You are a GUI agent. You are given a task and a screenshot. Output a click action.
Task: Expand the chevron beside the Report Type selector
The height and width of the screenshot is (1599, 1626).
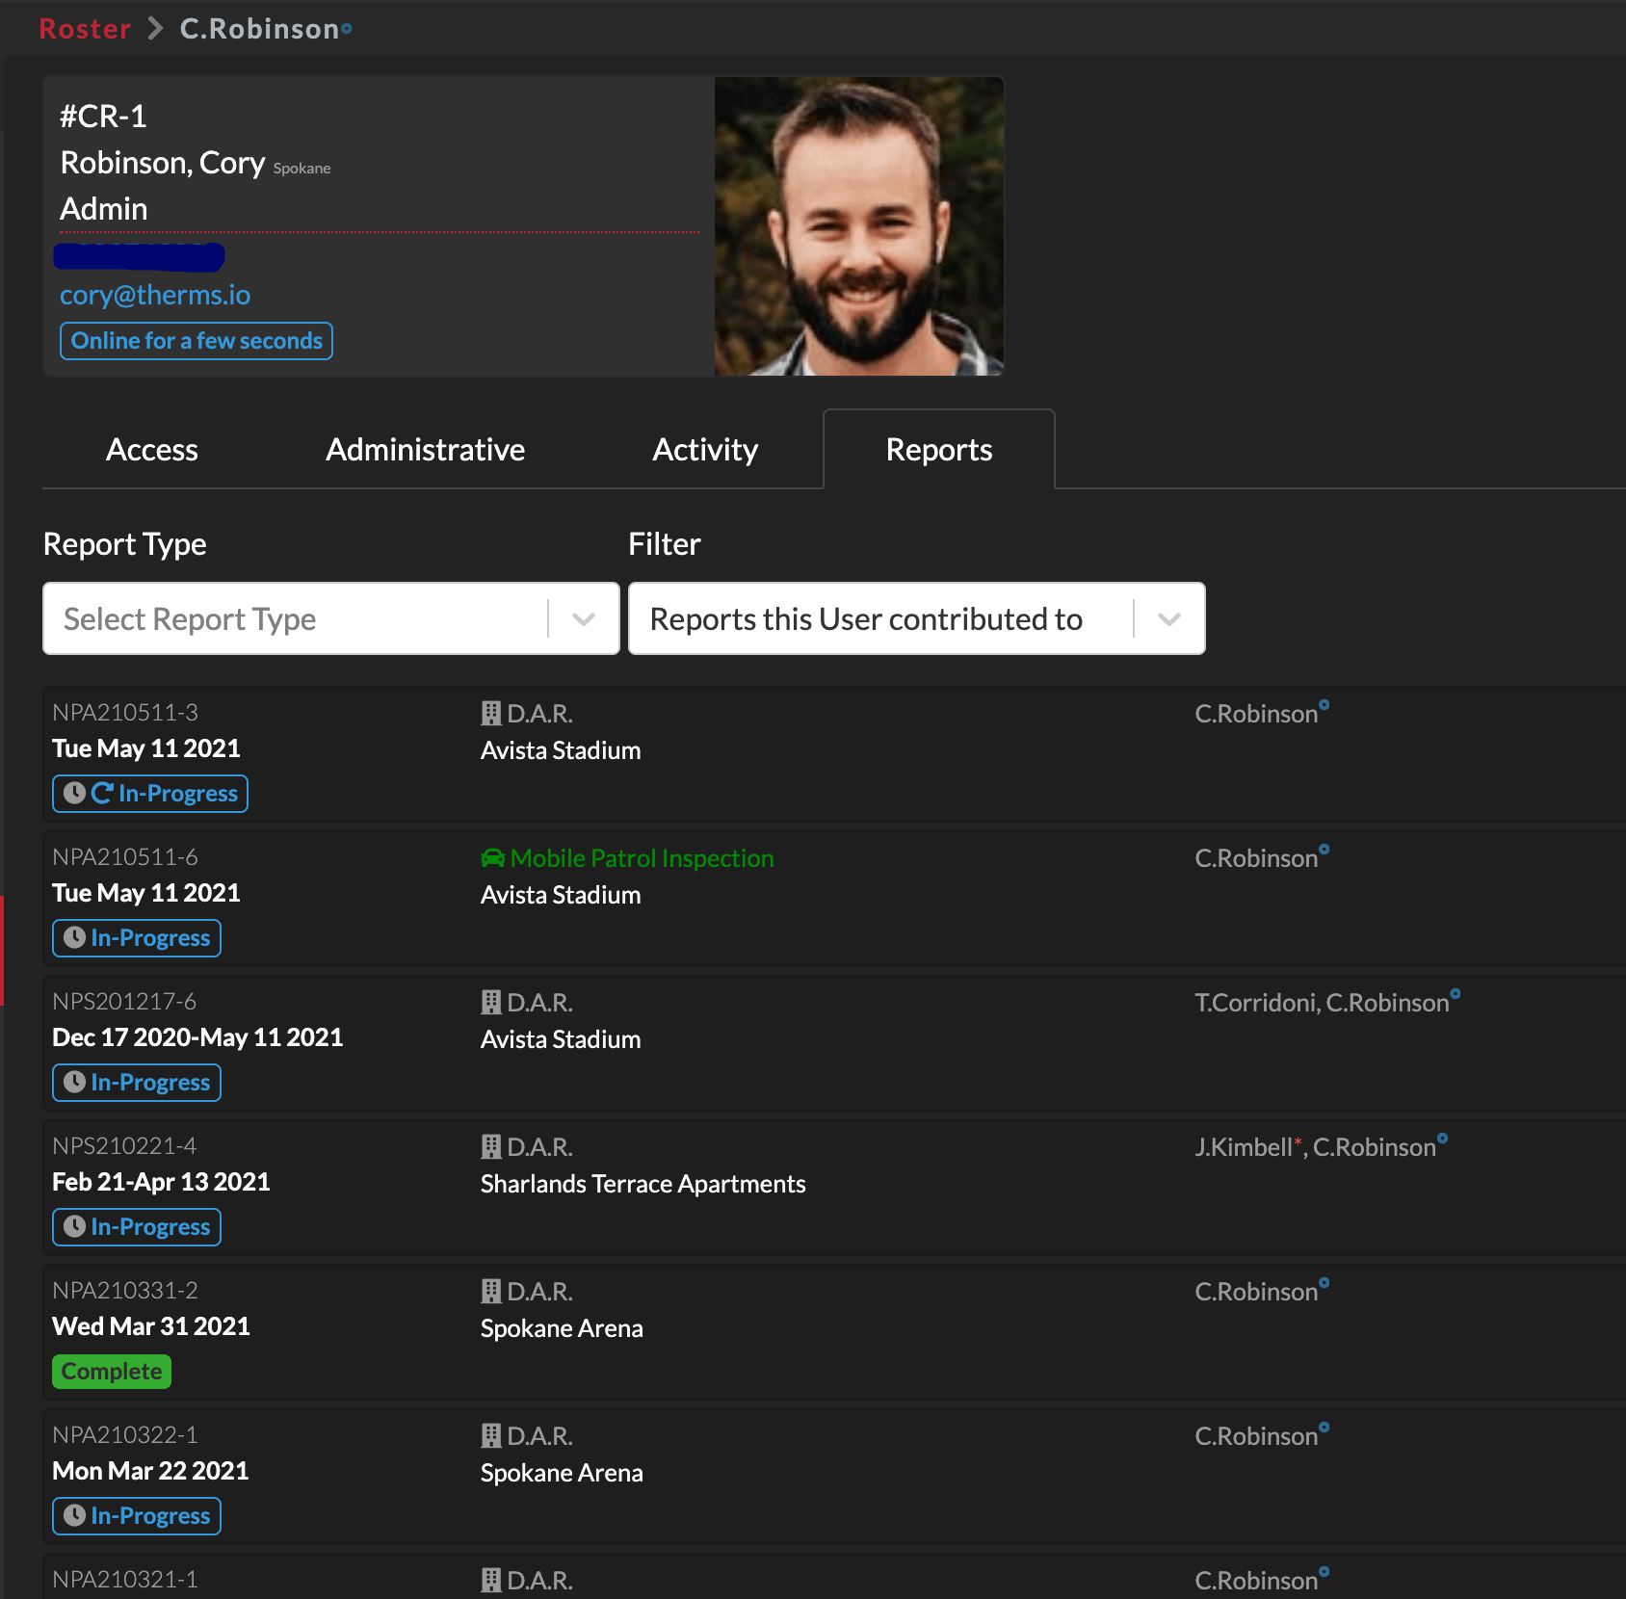(x=582, y=618)
